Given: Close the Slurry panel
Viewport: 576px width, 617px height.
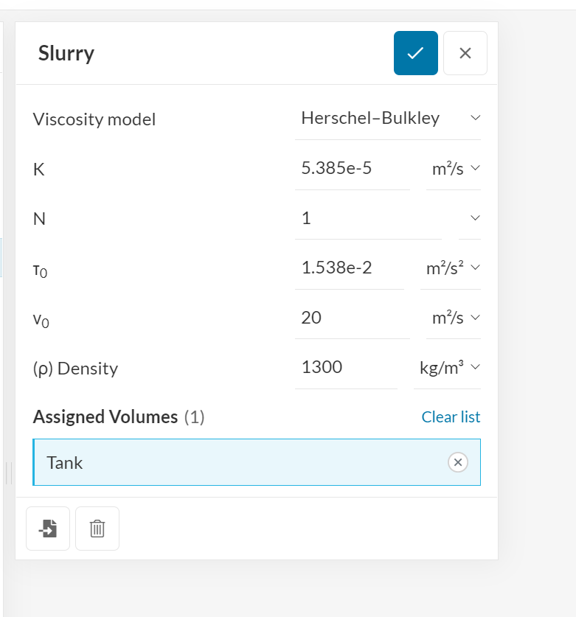Looking at the screenshot, I should [x=465, y=53].
